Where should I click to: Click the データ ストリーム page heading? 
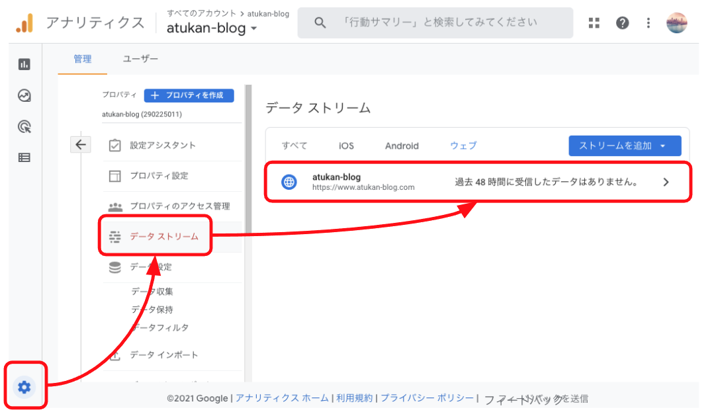point(318,108)
